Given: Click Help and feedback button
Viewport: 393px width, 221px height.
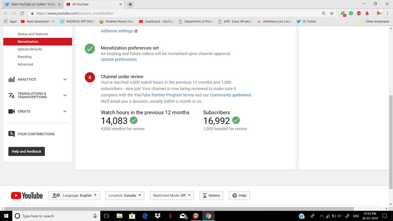Looking at the screenshot, I should [x=27, y=152].
